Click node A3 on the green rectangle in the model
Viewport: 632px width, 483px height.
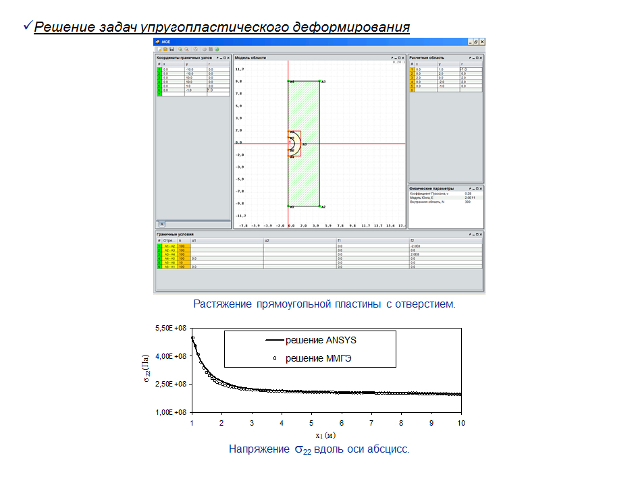click(319, 82)
